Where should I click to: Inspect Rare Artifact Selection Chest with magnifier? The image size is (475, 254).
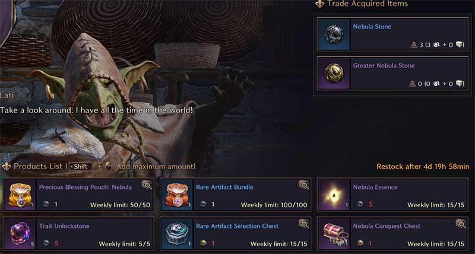303,223
